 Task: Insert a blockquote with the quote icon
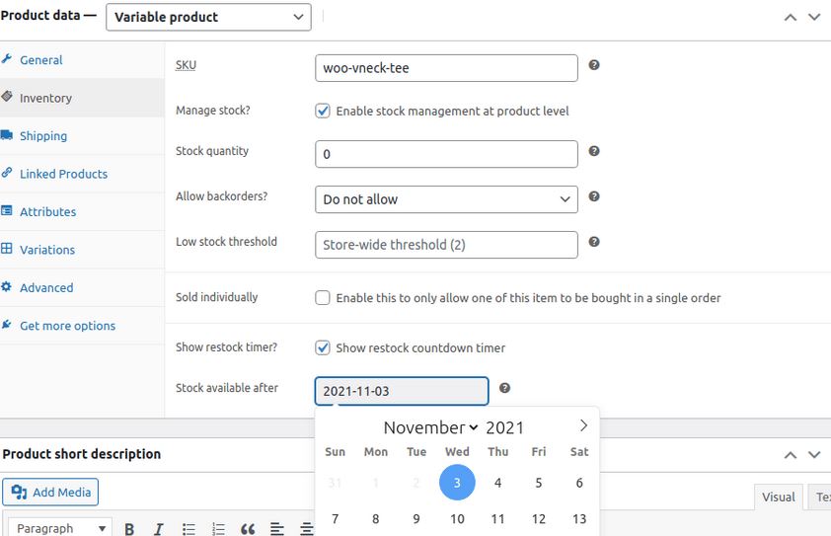pos(247,528)
